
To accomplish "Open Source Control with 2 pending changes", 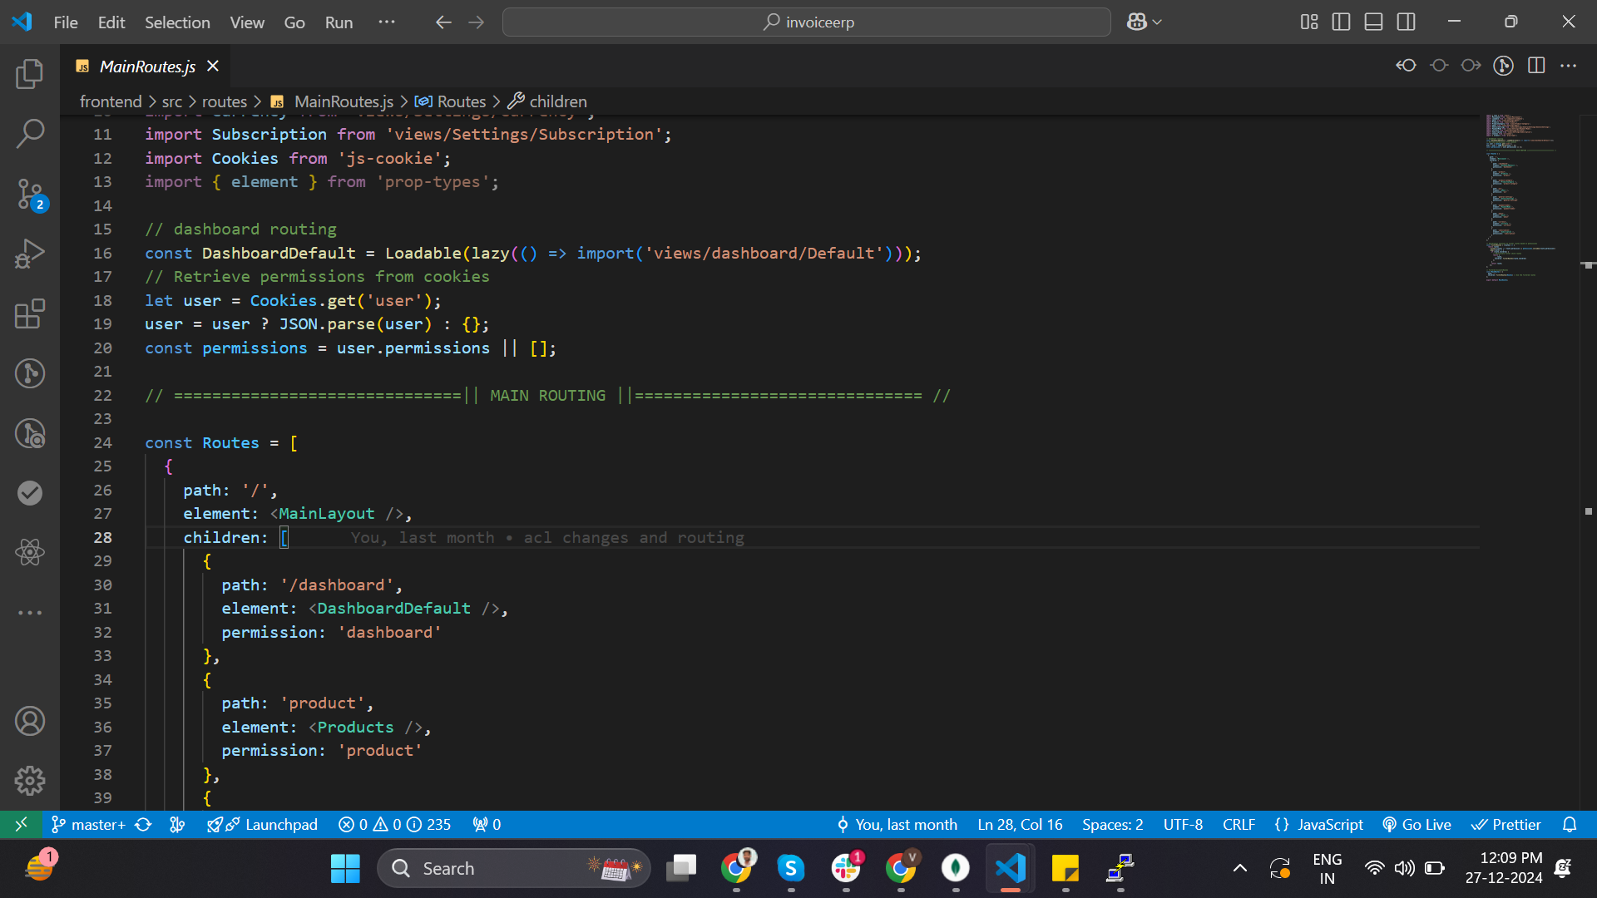I will tap(30, 195).
